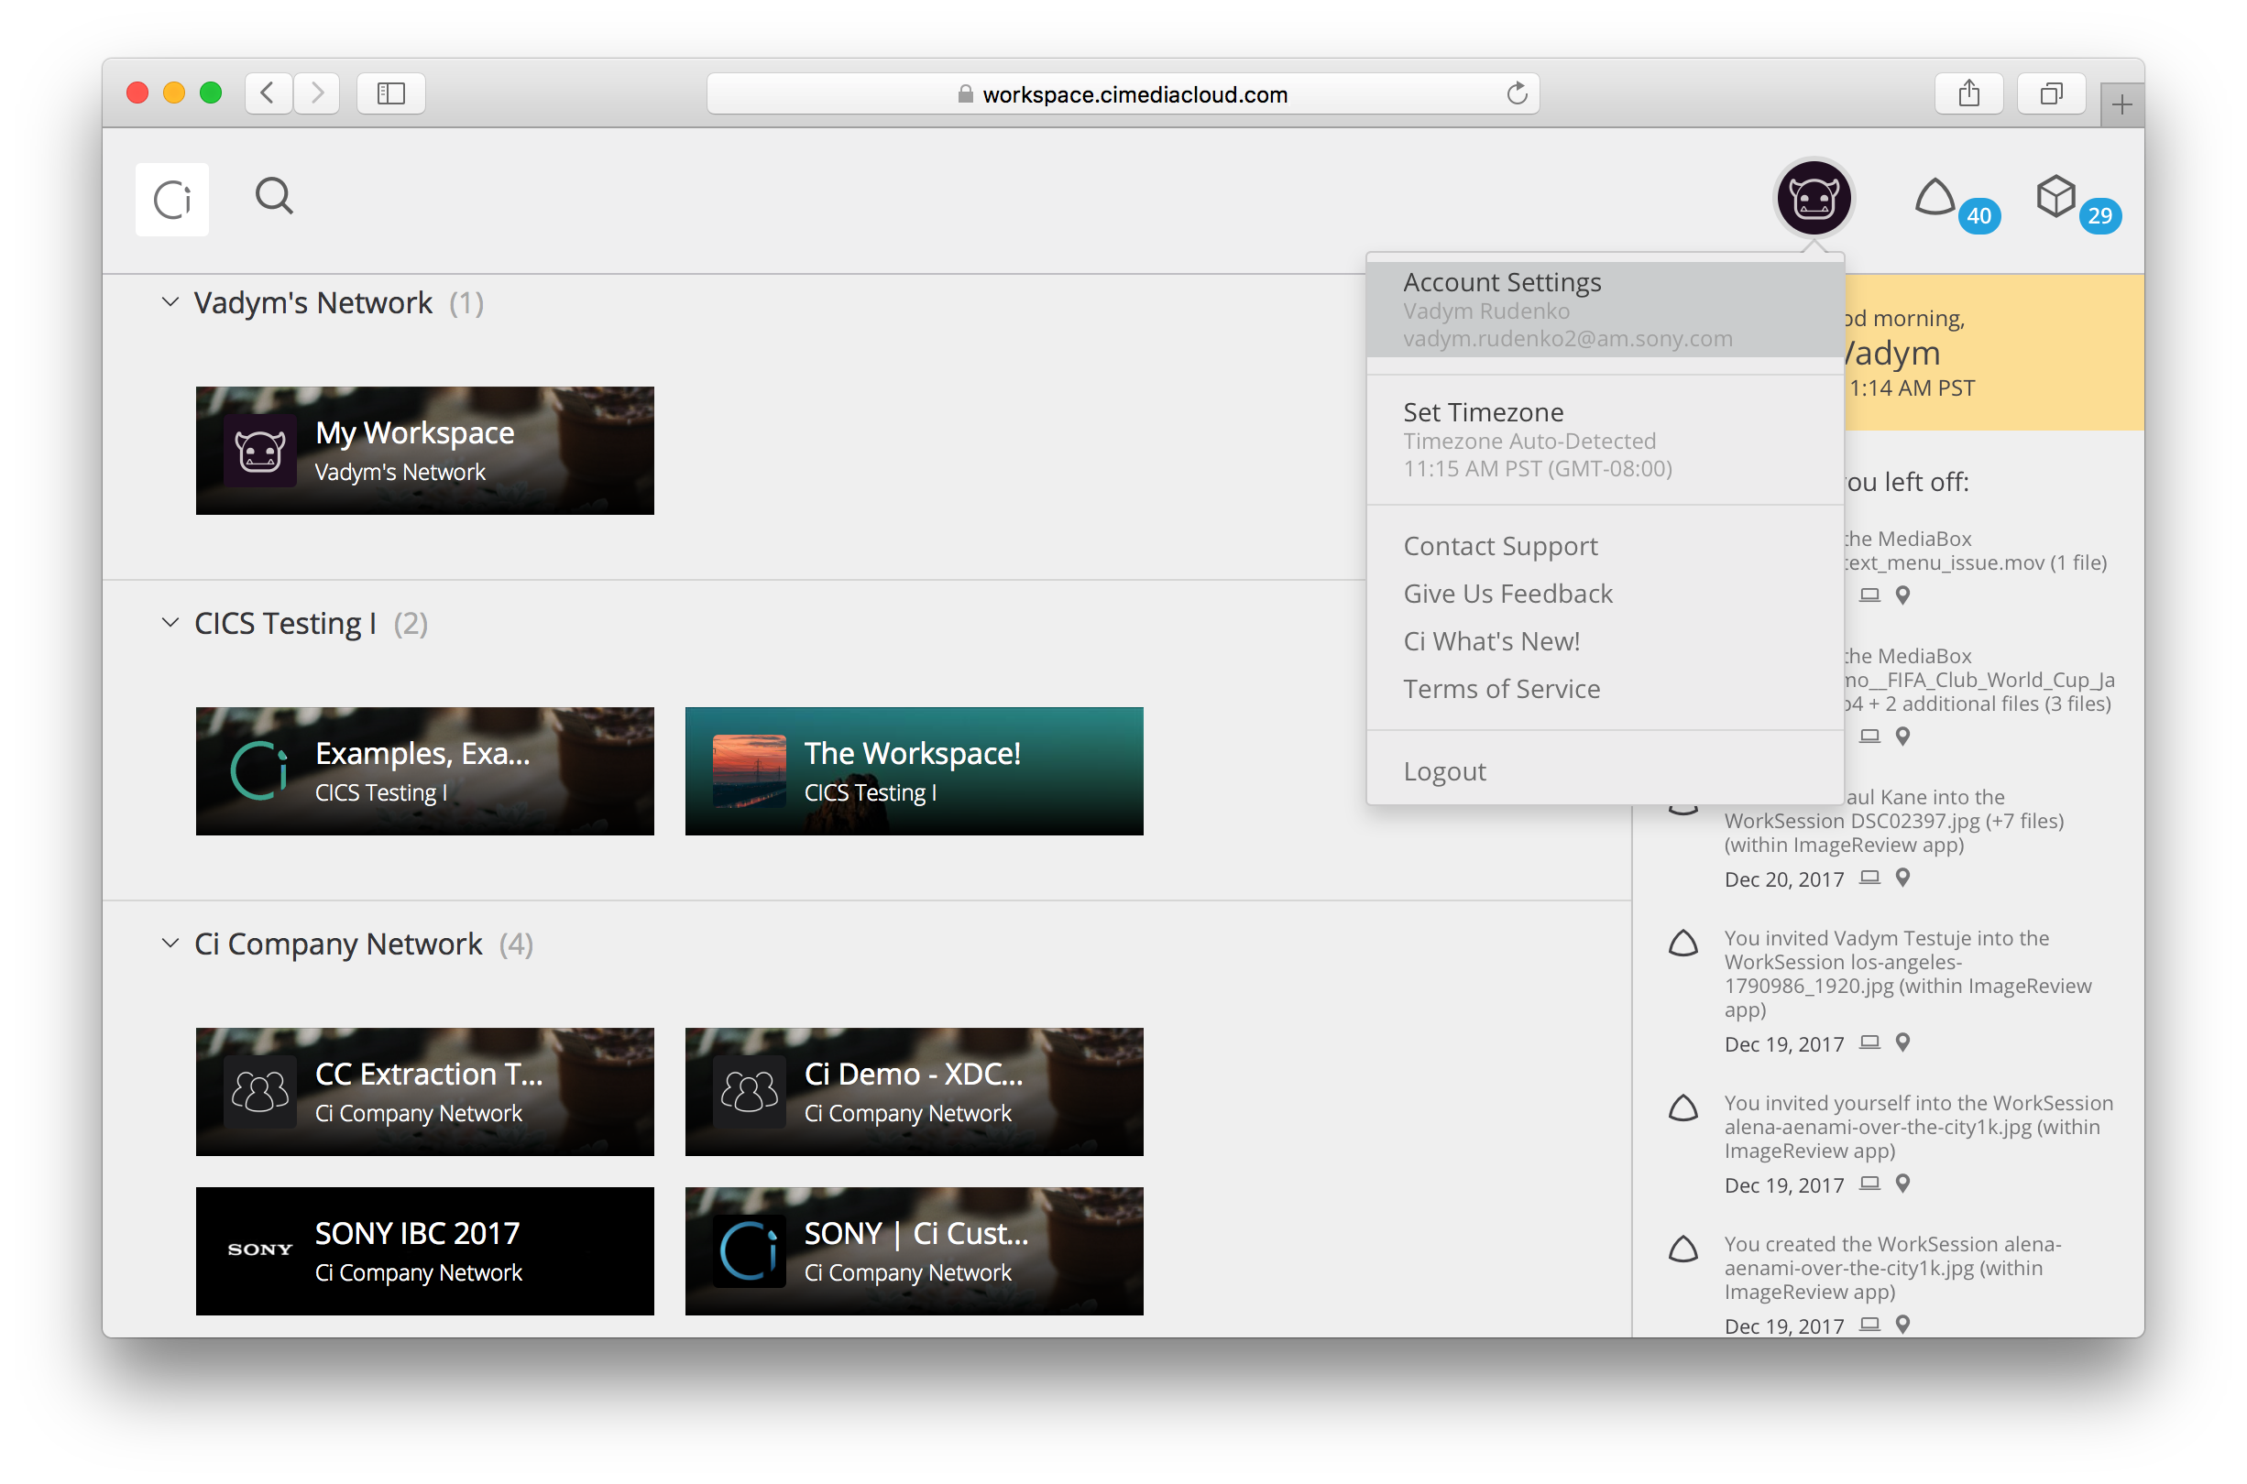The image size is (2247, 1484).
Task: Collapse the Ci Company Network section chevron
Action: [170, 943]
